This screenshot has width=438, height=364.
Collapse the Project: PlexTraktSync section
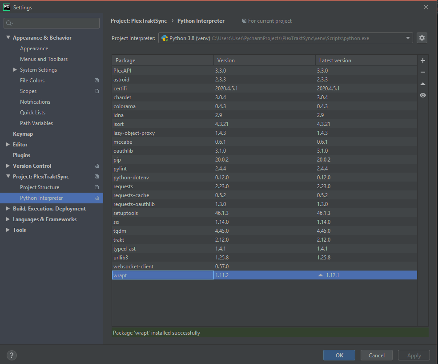pos(8,176)
